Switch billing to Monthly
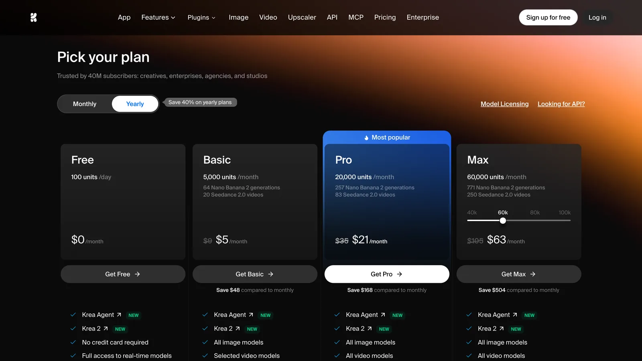This screenshot has height=361, width=642. [x=85, y=104]
